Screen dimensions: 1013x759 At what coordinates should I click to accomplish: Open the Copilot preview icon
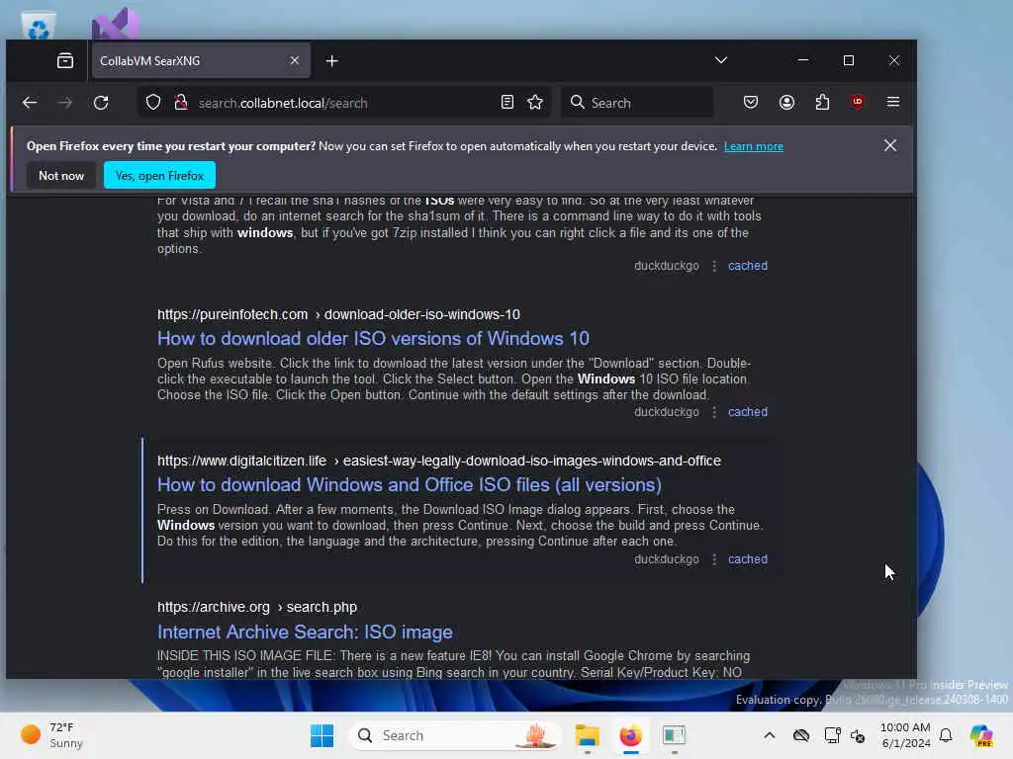pyautogui.click(x=981, y=735)
